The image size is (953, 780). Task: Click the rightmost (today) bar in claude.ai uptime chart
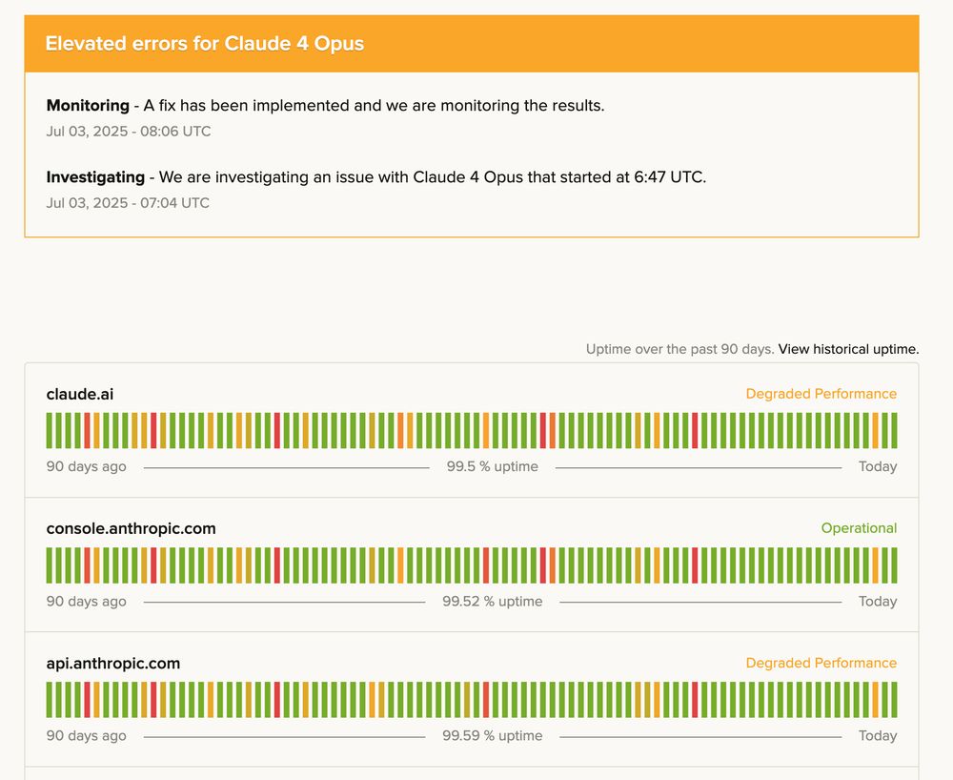pos(894,430)
